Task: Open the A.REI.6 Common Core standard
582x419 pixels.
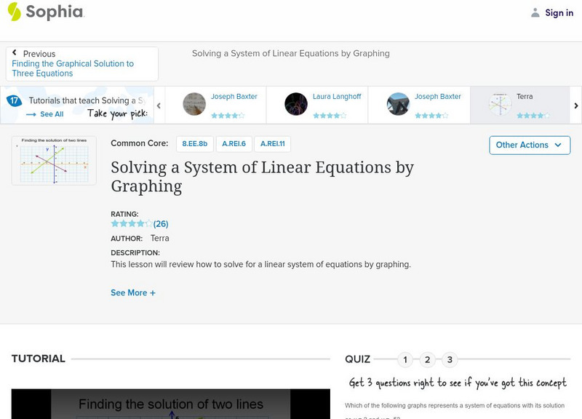Action: (x=236, y=144)
